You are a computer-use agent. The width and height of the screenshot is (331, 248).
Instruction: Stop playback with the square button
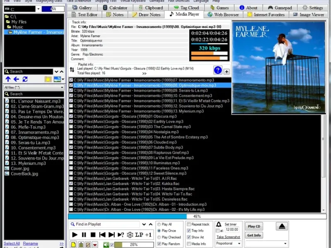(x=93, y=235)
